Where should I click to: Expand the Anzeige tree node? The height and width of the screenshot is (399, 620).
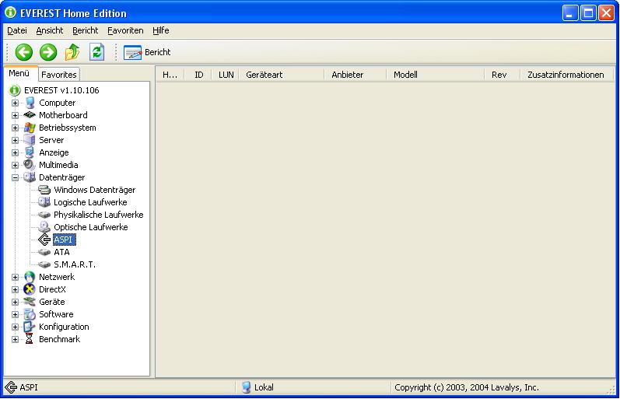coord(15,153)
